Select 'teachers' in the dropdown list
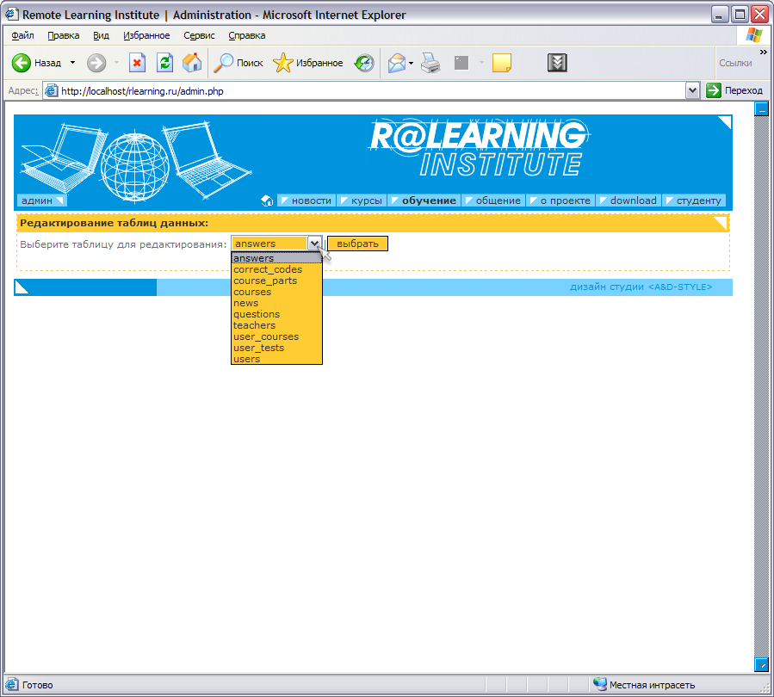The height and width of the screenshot is (697, 774). point(276,325)
